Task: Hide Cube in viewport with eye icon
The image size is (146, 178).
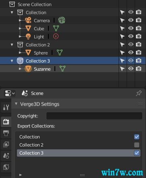Action: pyautogui.click(x=131, y=28)
